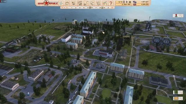
Task: Click the green terrain overlay icon
Action: tap(176, 92)
